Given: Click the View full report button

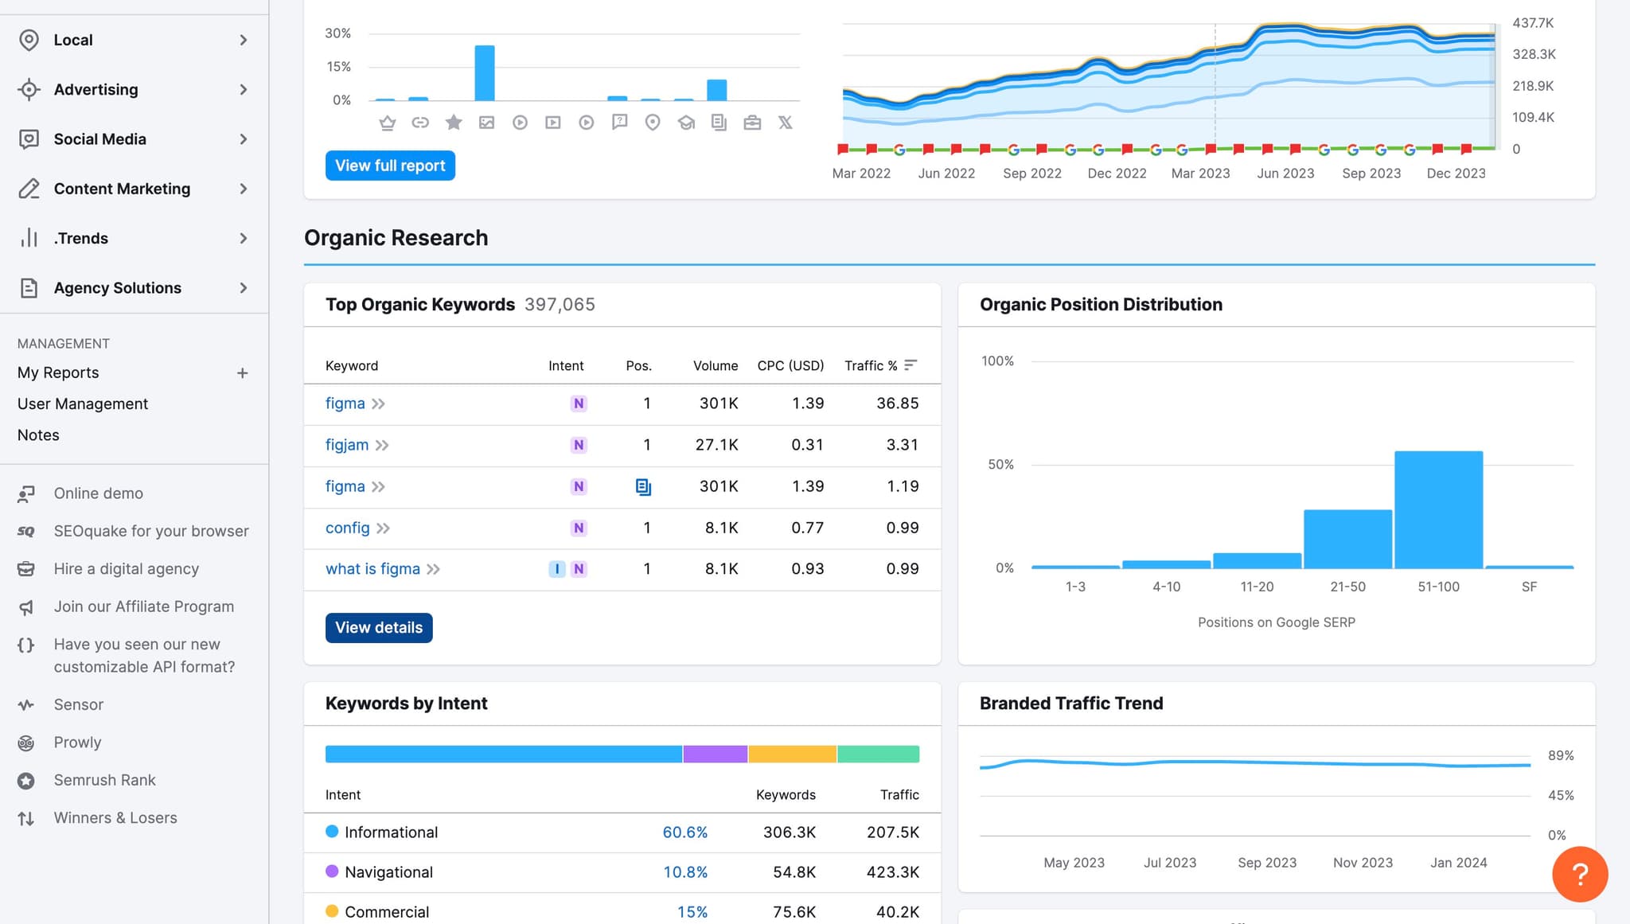Looking at the screenshot, I should [390, 166].
